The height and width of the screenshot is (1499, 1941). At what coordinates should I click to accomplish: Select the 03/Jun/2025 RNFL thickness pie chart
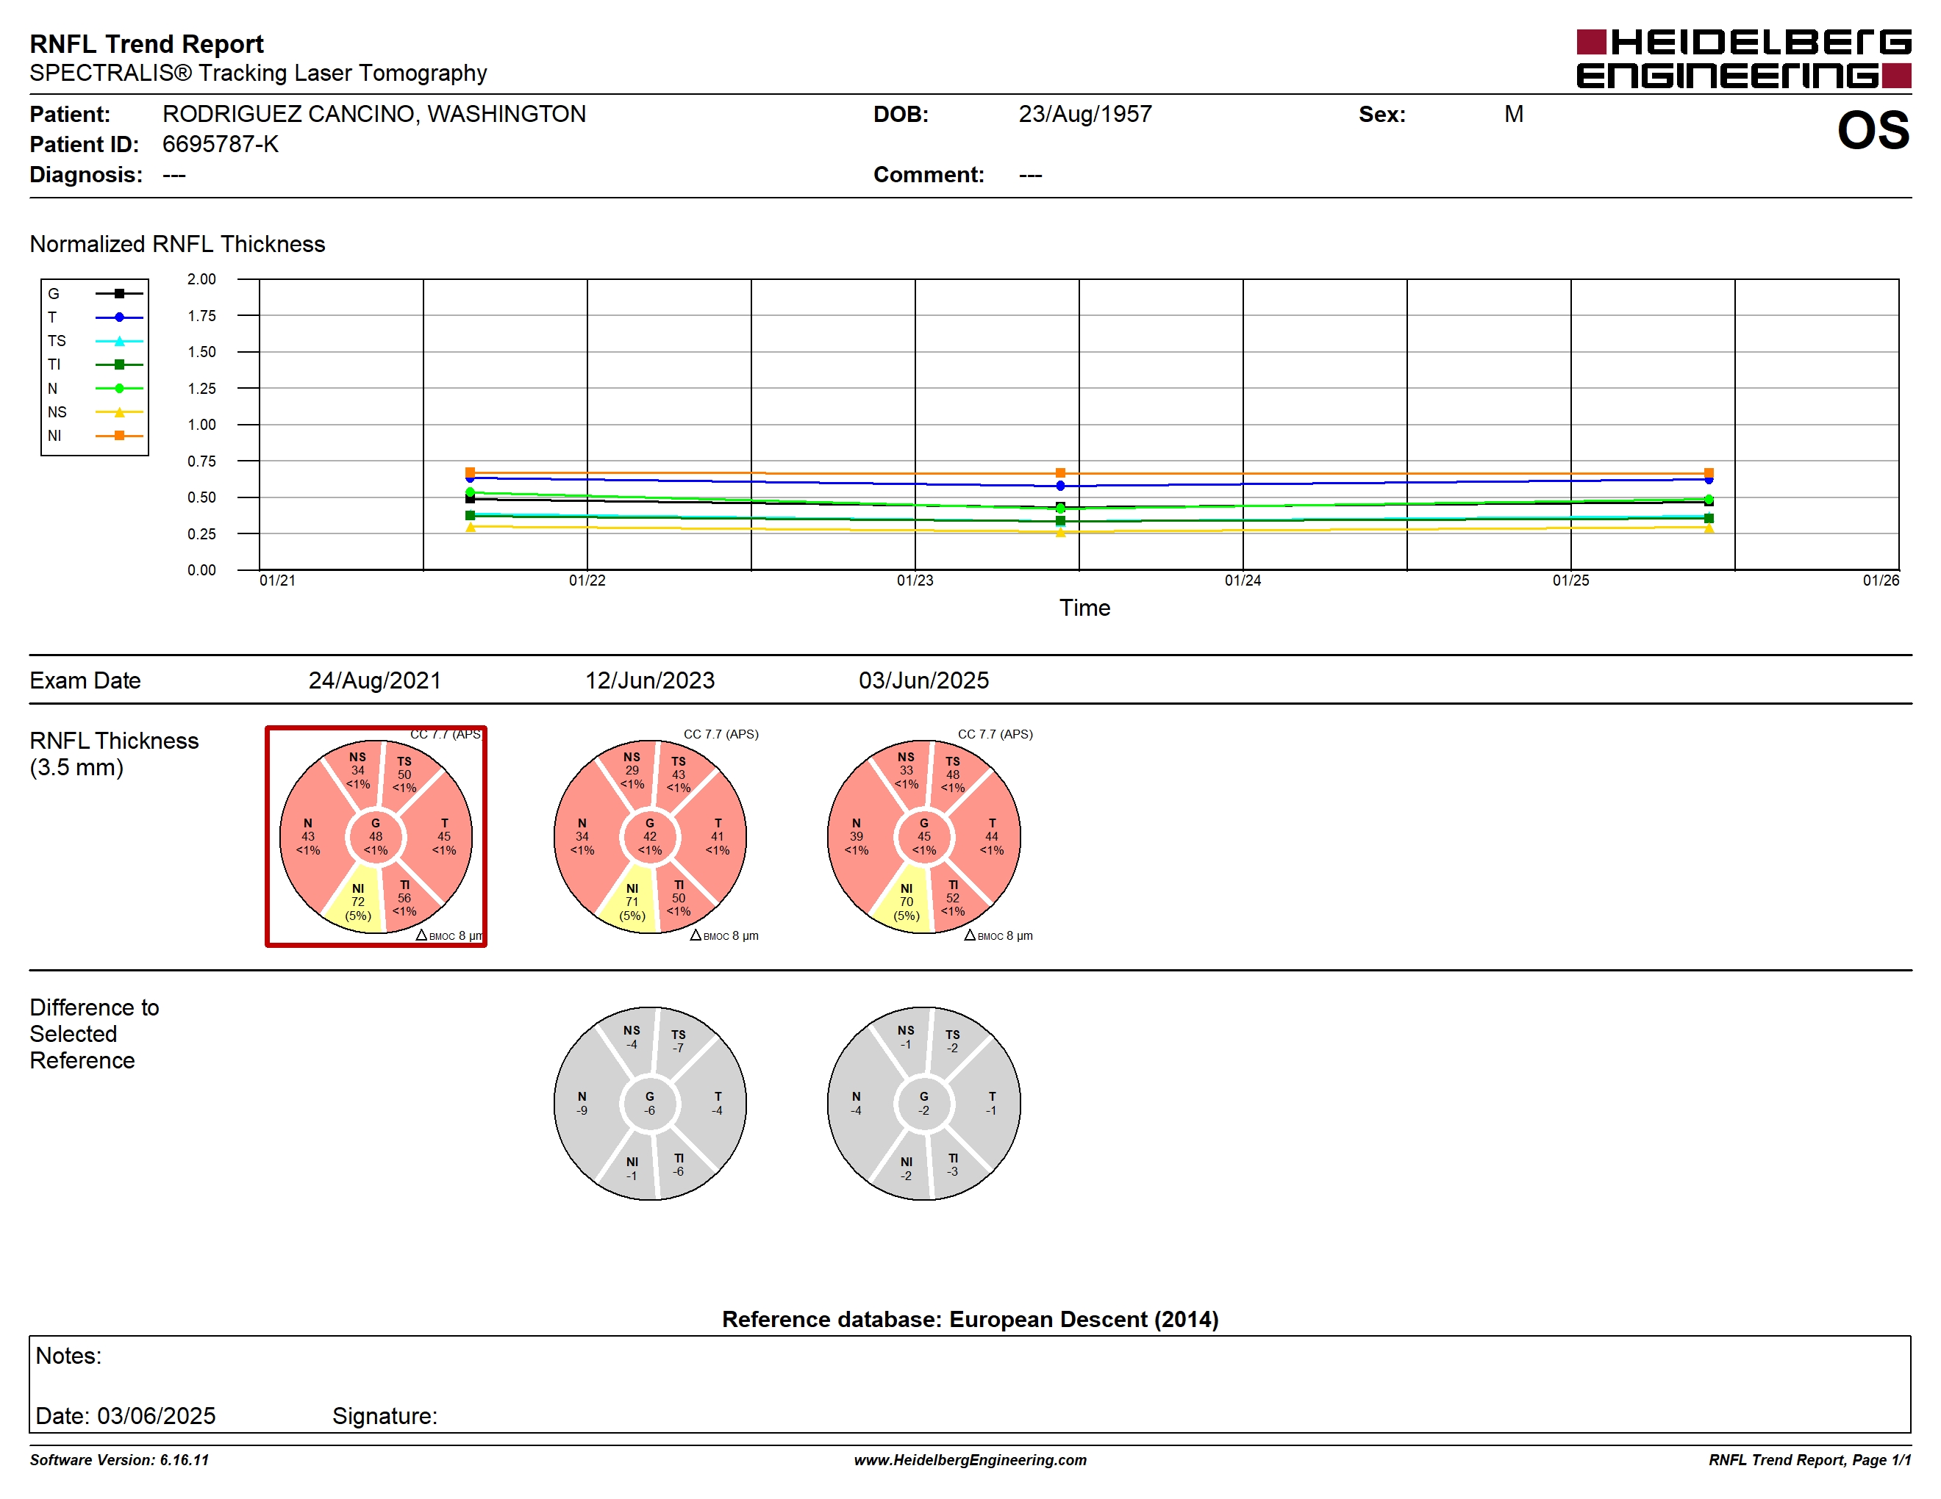click(x=923, y=836)
